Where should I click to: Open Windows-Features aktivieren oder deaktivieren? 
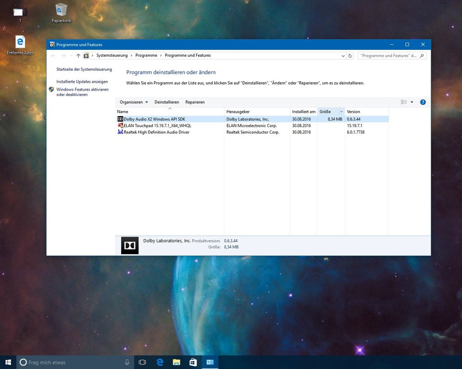82,92
